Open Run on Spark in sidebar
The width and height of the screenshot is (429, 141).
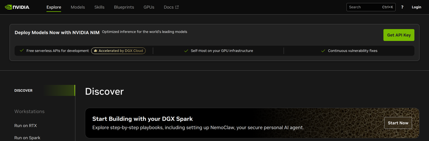(27, 138)
